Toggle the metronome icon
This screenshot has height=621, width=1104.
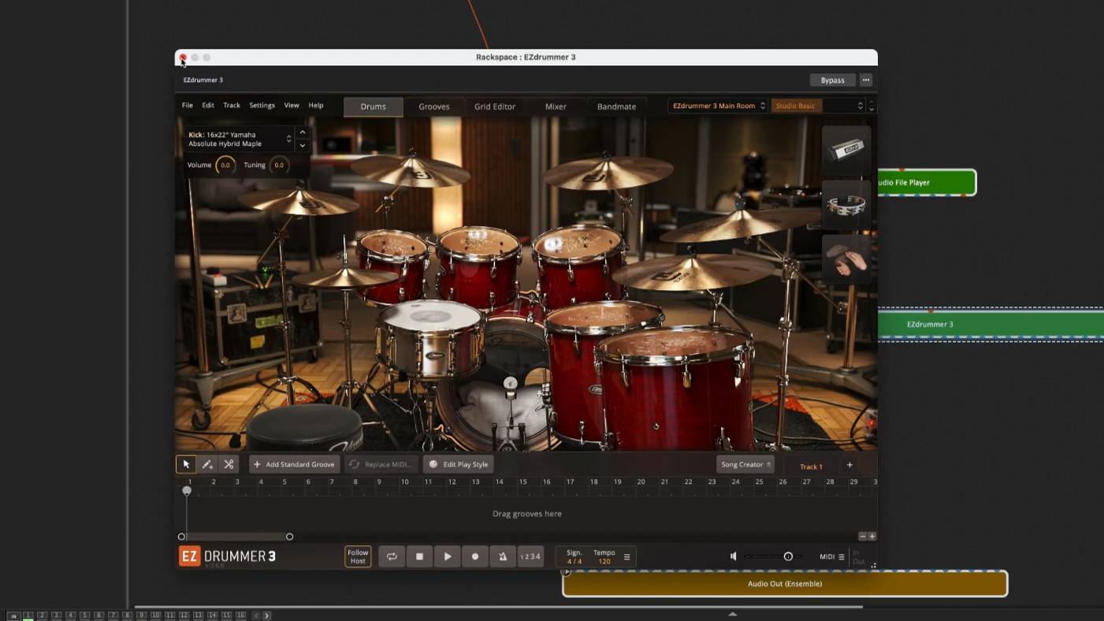(503, 556)
